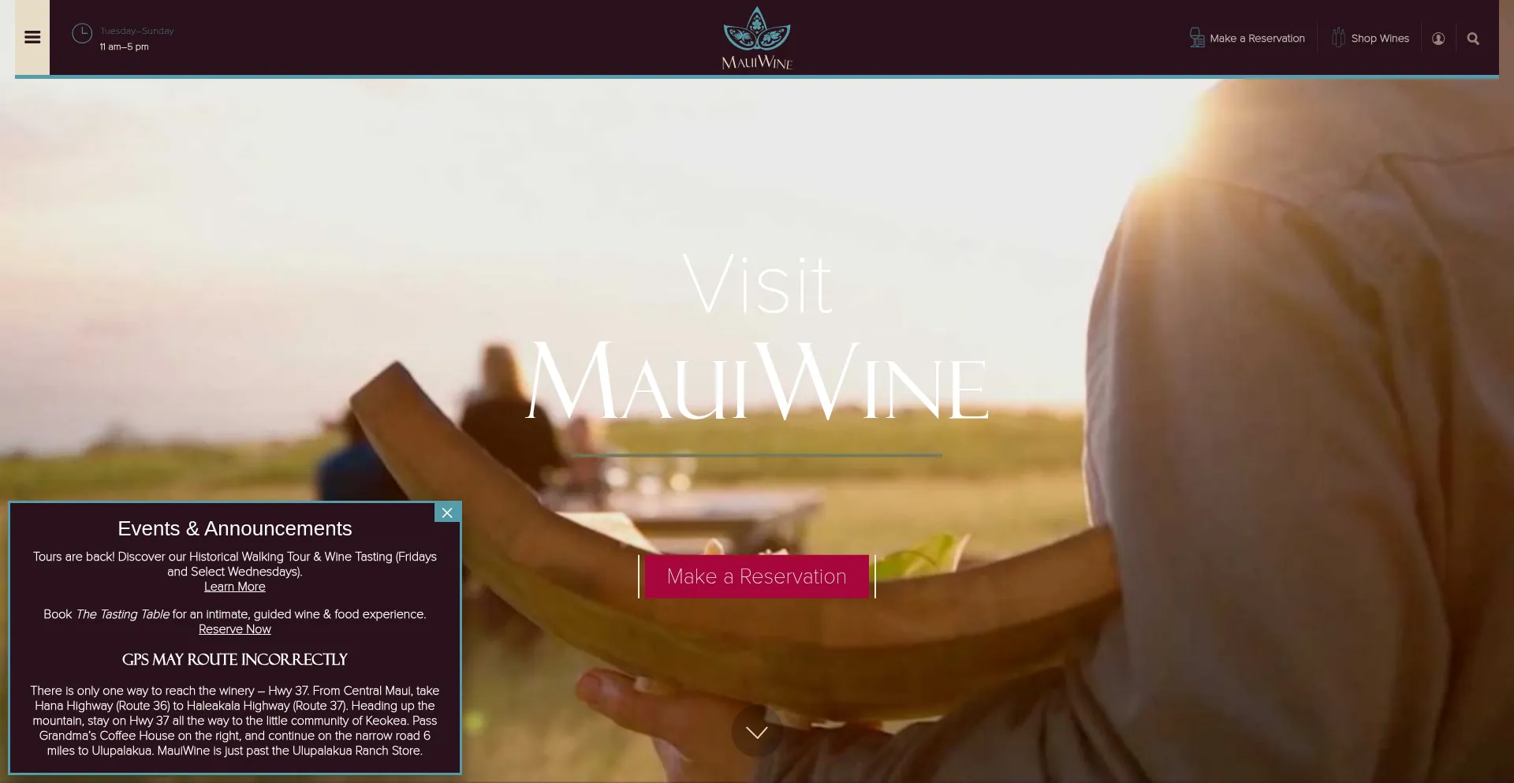Close the Events & Announcements popup
Image resolution: width=1514 pixels, height=783 pixels.
(447, 513)
